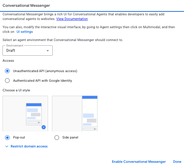Click the Done button
184x166 pixels.
177,162
